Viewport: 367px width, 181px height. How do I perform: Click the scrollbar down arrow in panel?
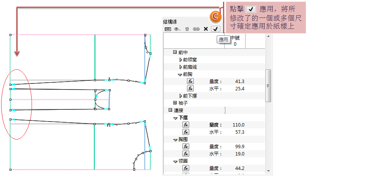coord(268,171)
